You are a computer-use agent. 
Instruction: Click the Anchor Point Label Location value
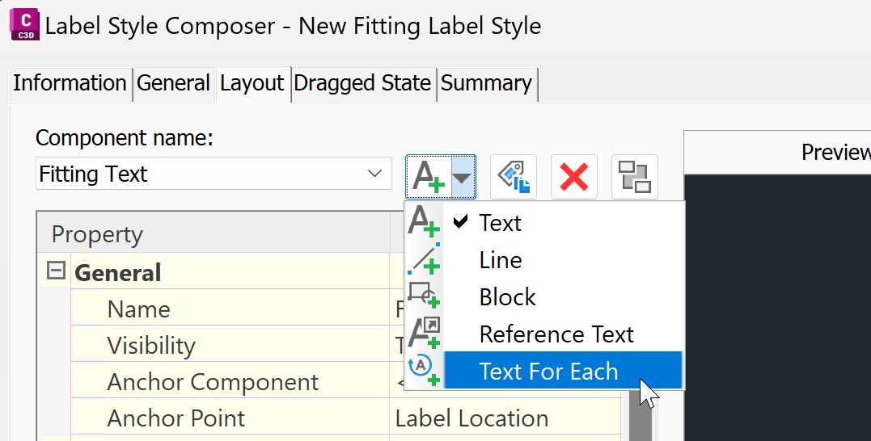pyautogui.click(x=471, y=418)
